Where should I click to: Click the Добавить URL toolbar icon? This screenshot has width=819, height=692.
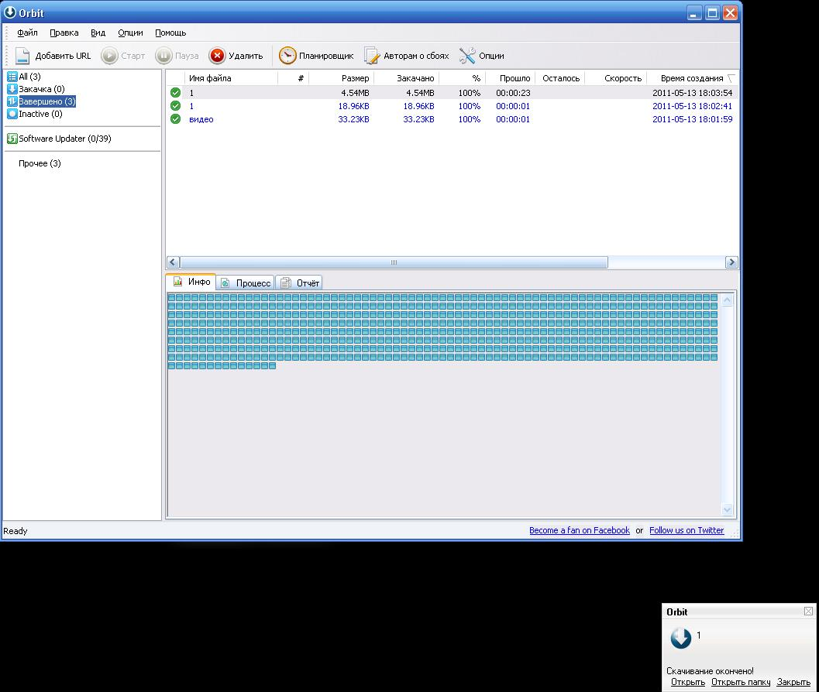tap(22, 56)
